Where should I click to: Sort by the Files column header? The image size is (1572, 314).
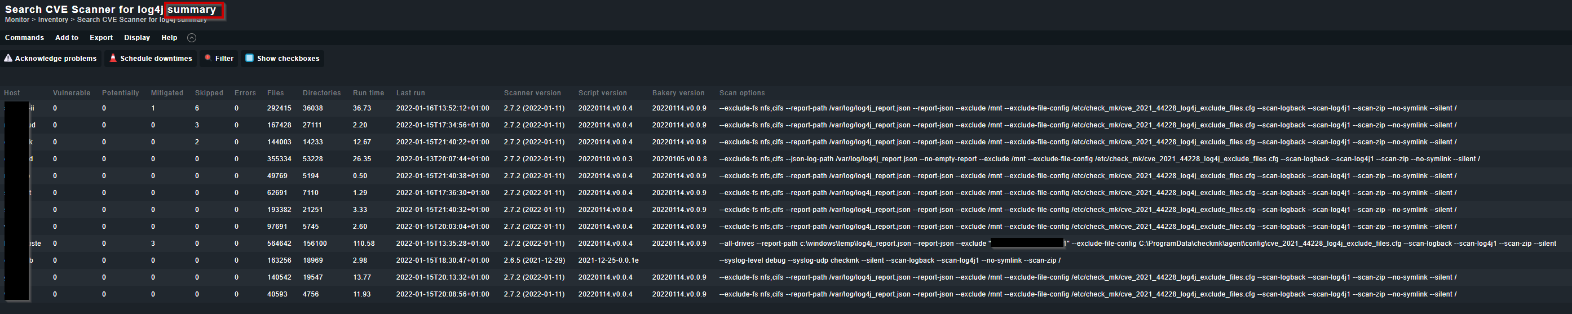click(x=275, y=93)
